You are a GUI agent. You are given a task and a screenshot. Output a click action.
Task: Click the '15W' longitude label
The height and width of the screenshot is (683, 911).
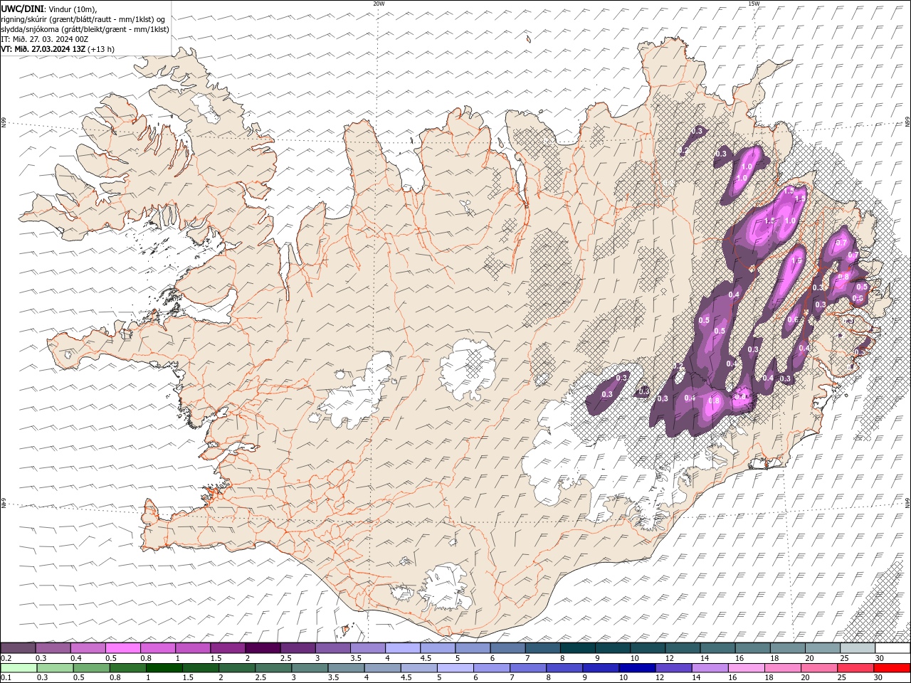(754, 4)
